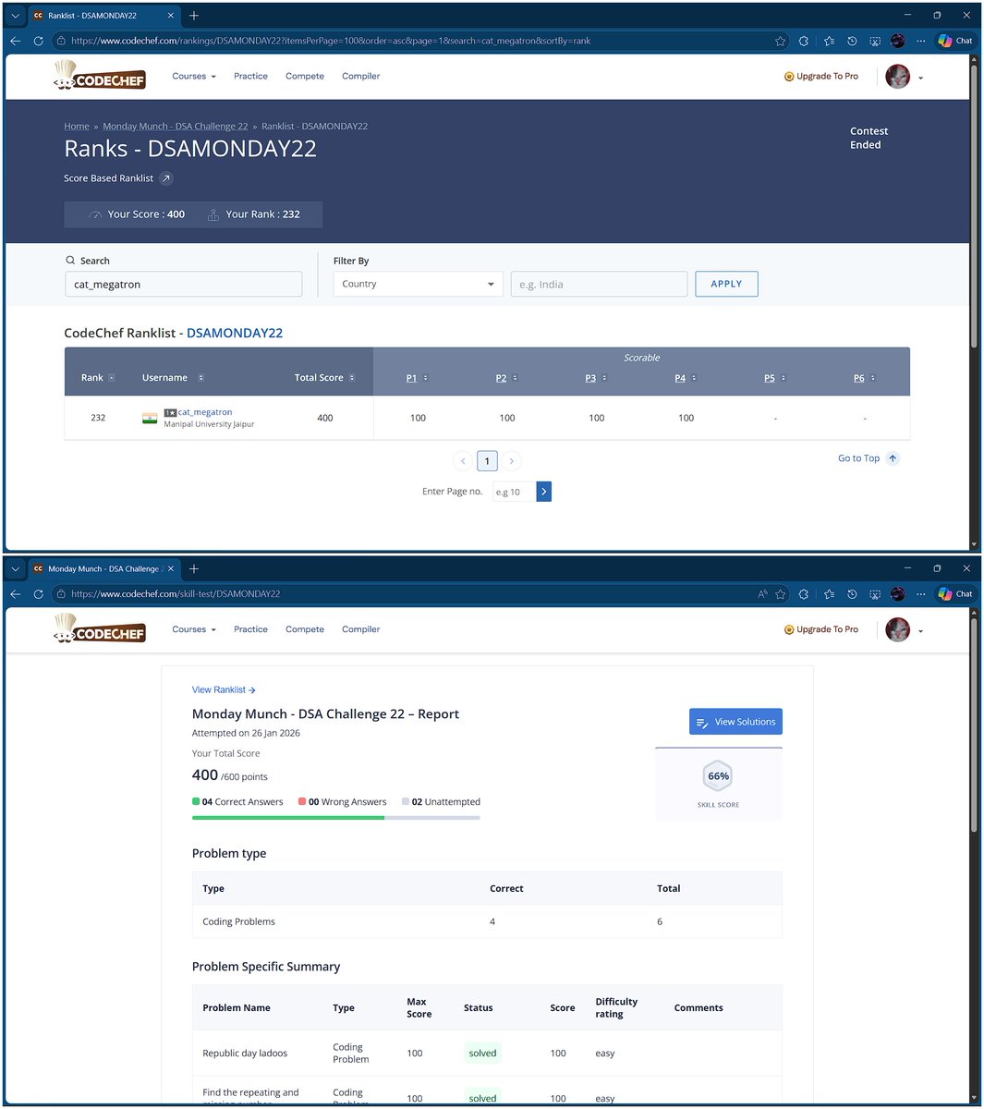Open Compete menu in Ranklist window

305,77
